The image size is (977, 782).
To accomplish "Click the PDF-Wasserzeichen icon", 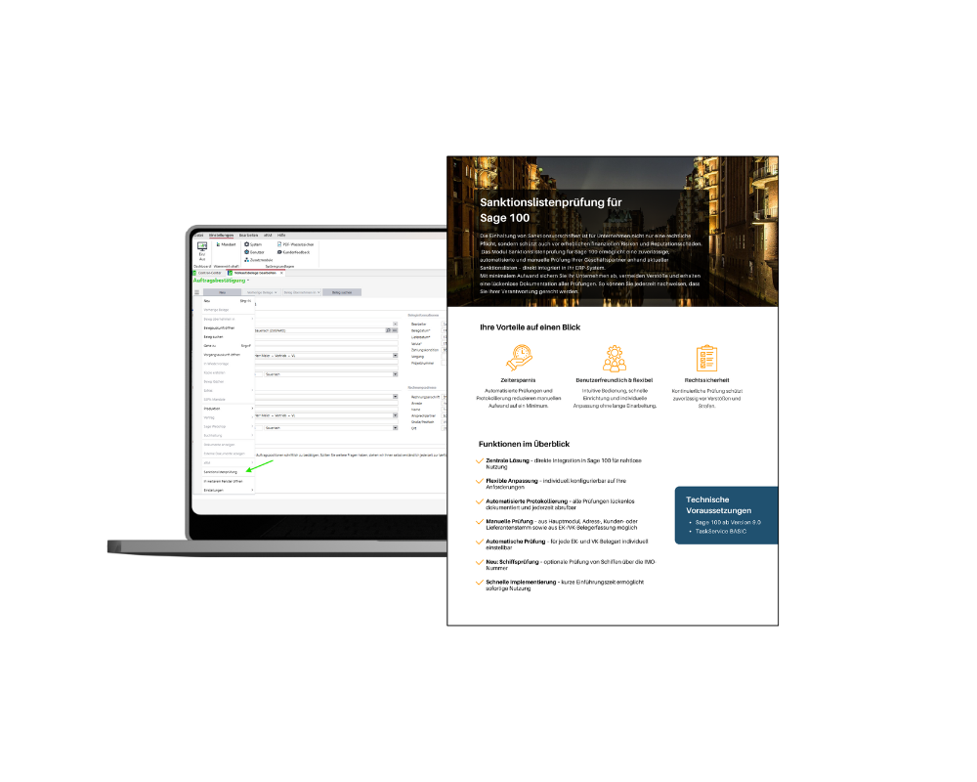I will click(x=279, y=244).
